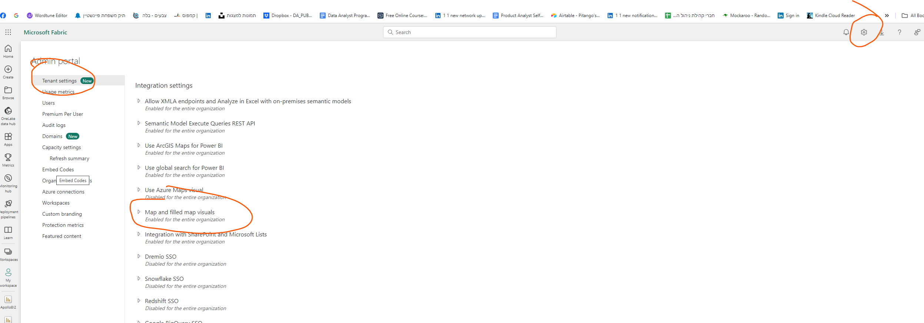Select Users in the Admin portal menu
Screen dimensions: 924x323
point(49,103)
